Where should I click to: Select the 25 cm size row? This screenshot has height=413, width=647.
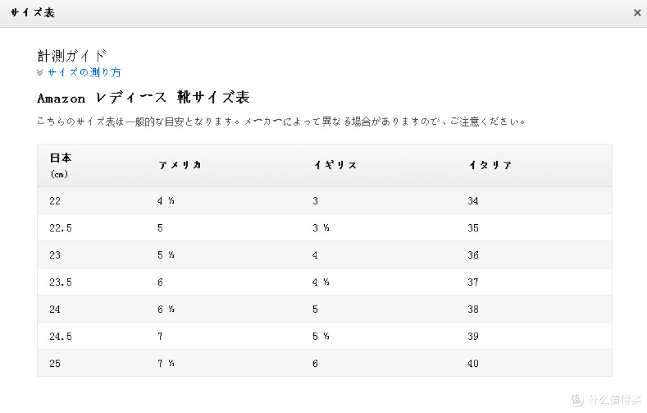click(324, 363)
